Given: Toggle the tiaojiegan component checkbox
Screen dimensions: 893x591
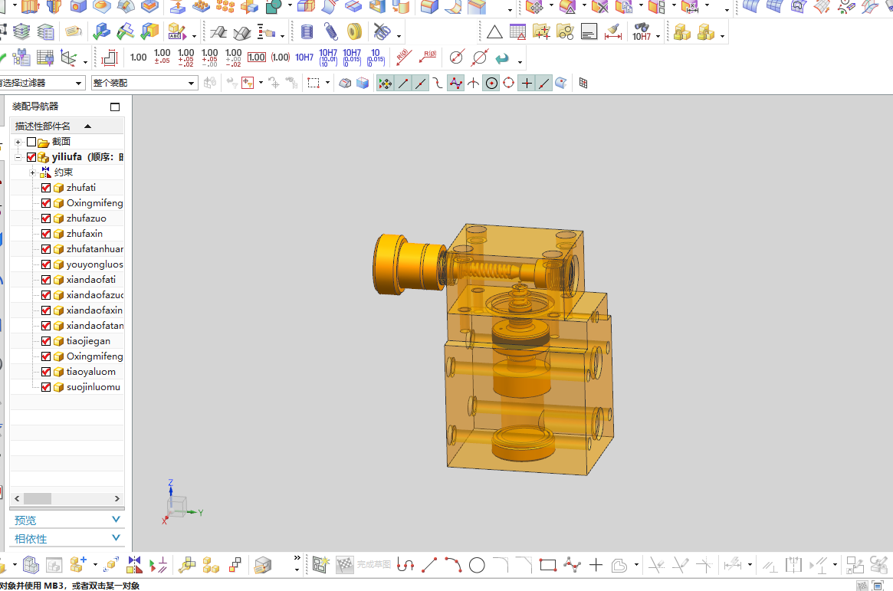Looking at the screenshot, I should (46, 341).
